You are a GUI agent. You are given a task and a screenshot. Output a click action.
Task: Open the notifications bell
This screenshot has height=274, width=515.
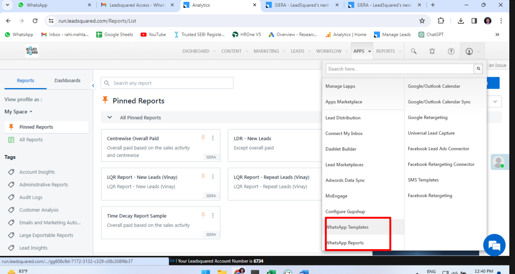(x=432, y=51)
